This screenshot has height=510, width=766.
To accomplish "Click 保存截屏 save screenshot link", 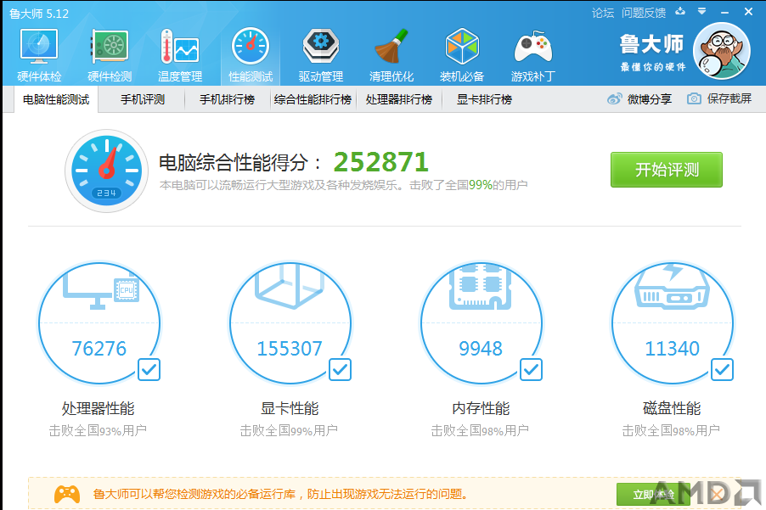I will point(729,99).
